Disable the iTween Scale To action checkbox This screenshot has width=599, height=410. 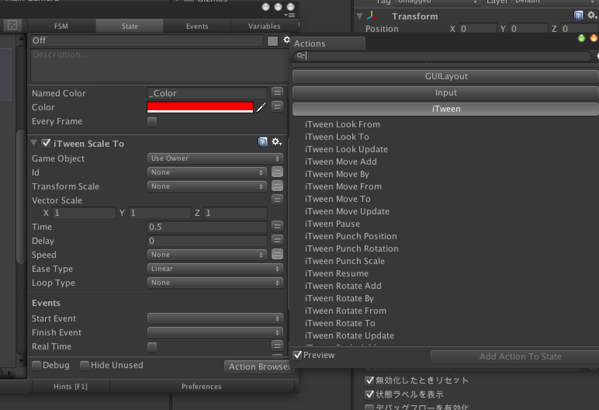(46, 143)
